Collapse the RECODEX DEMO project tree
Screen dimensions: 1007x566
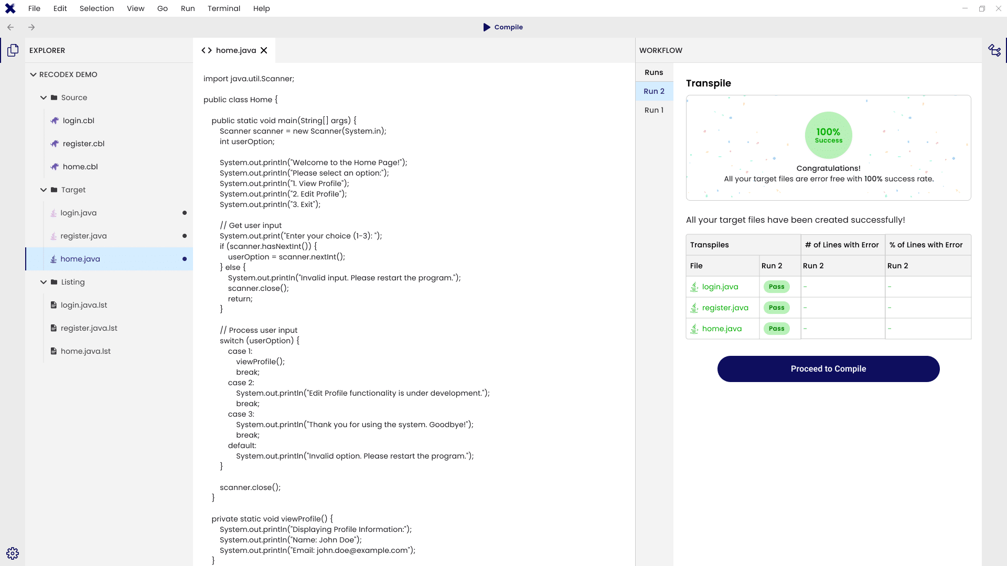[33, 74]
